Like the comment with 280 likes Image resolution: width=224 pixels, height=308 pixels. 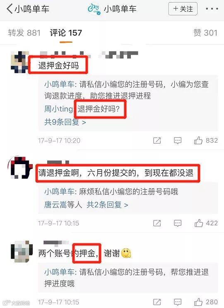[x=206, y=302]
